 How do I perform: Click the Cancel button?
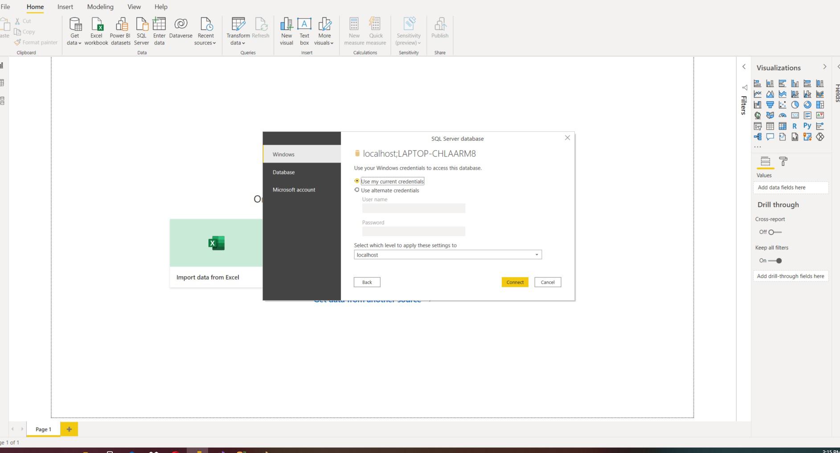pos(548,282)
